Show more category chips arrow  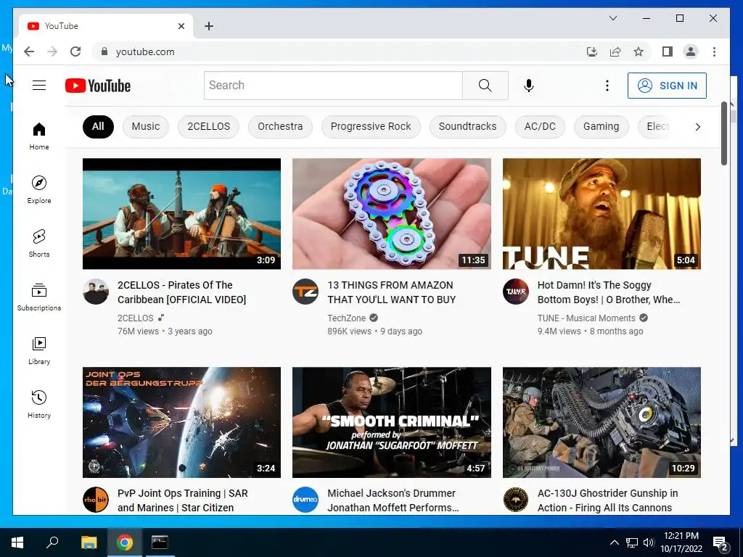point(697,126)
